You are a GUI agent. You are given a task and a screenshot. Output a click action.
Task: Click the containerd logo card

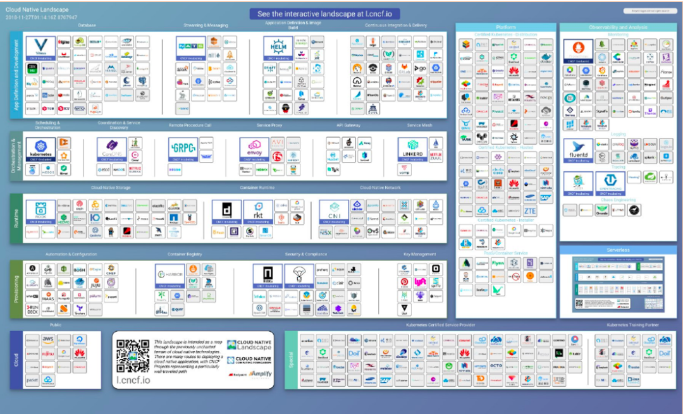click(226, 212)
